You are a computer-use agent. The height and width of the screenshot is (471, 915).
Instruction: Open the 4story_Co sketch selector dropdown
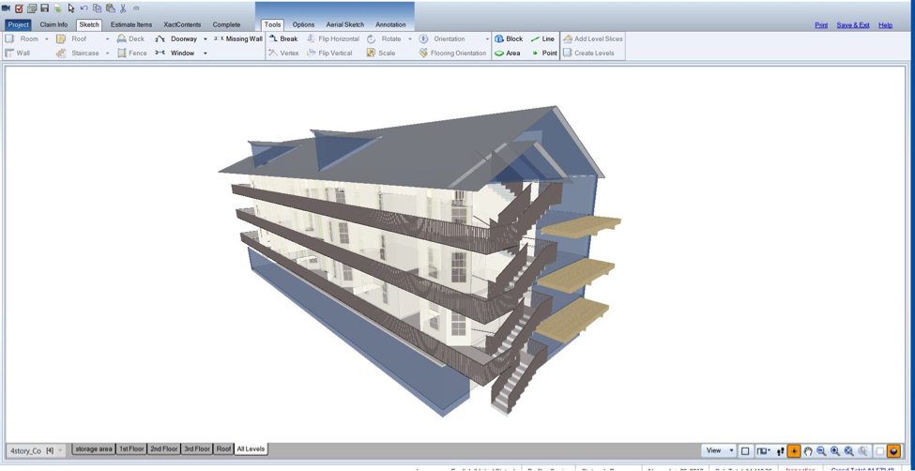[x=60, y=450]
